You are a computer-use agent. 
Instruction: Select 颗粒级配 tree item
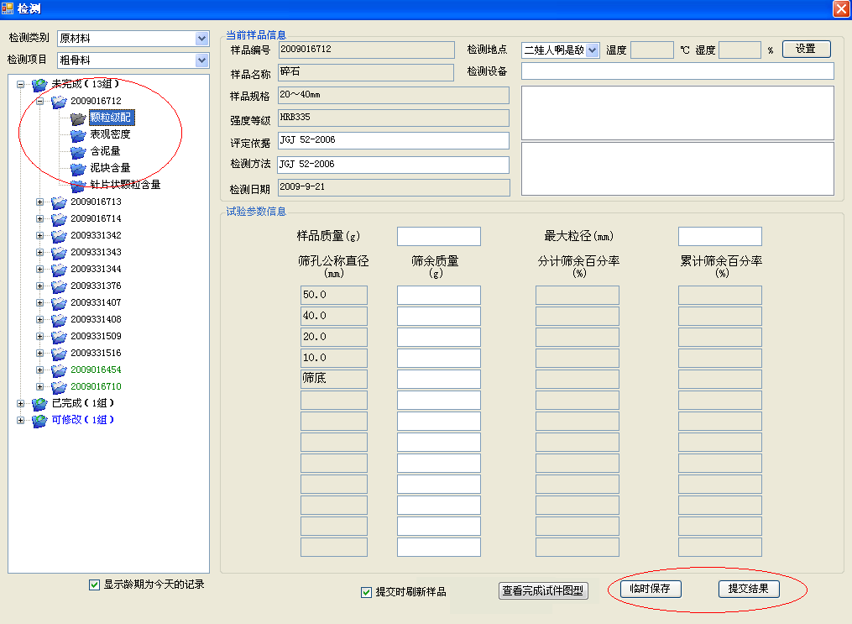click(x=111, y=118)
